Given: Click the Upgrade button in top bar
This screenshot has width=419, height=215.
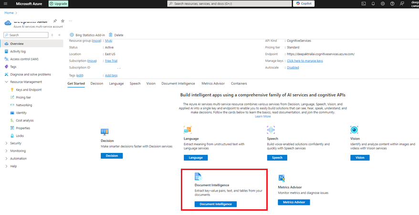Looking at the screenshot, I should point(58,4).
